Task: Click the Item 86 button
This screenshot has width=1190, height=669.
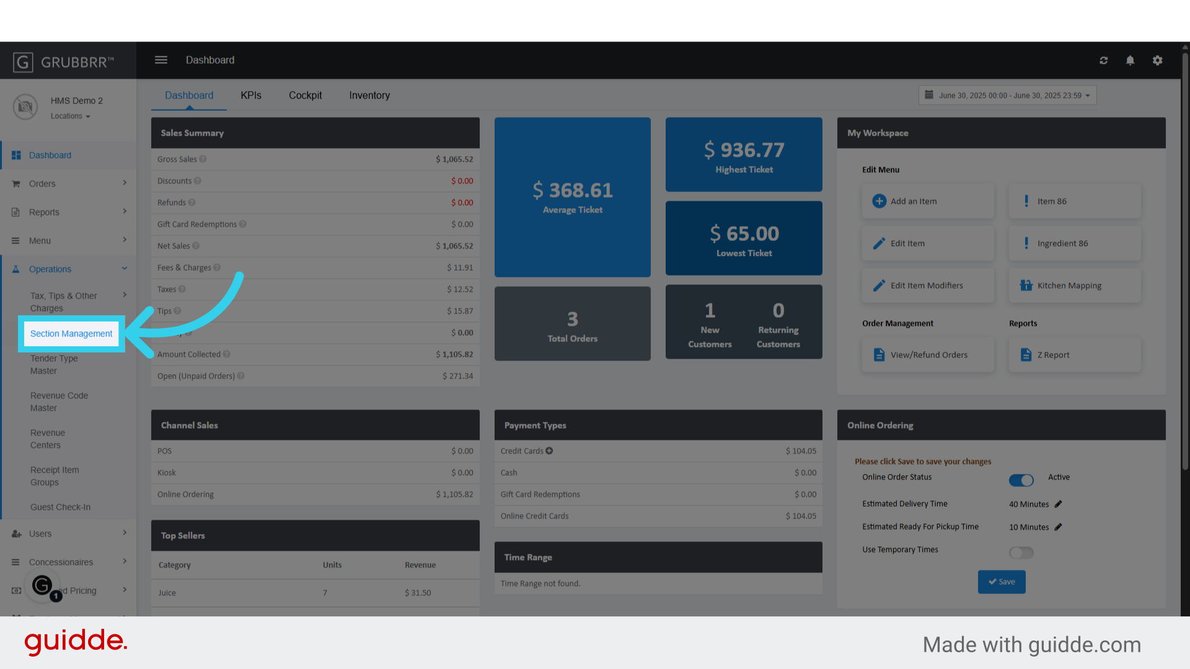Action: point(1075,201)
